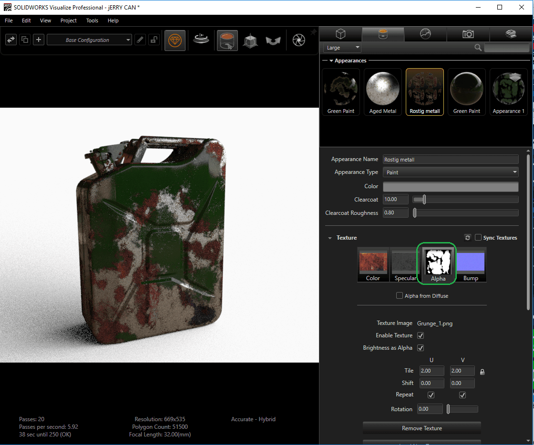This screenshot has height=445, width=534.
Task: Click the camera aperture render icon
Action: [x=298, y=40]
